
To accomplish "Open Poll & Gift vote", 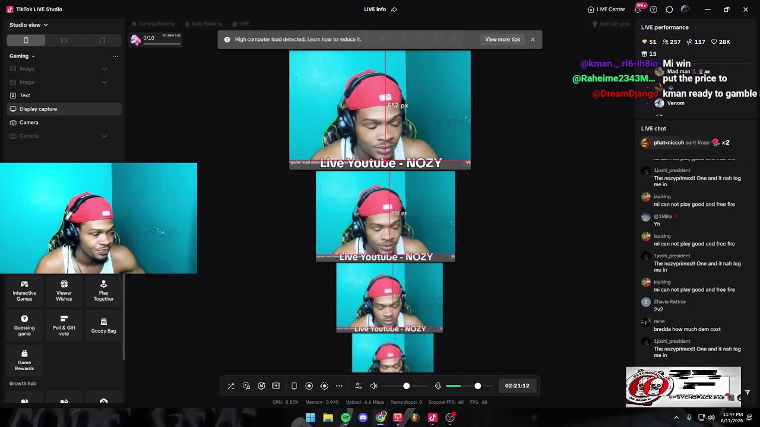I will coord(64,326).
